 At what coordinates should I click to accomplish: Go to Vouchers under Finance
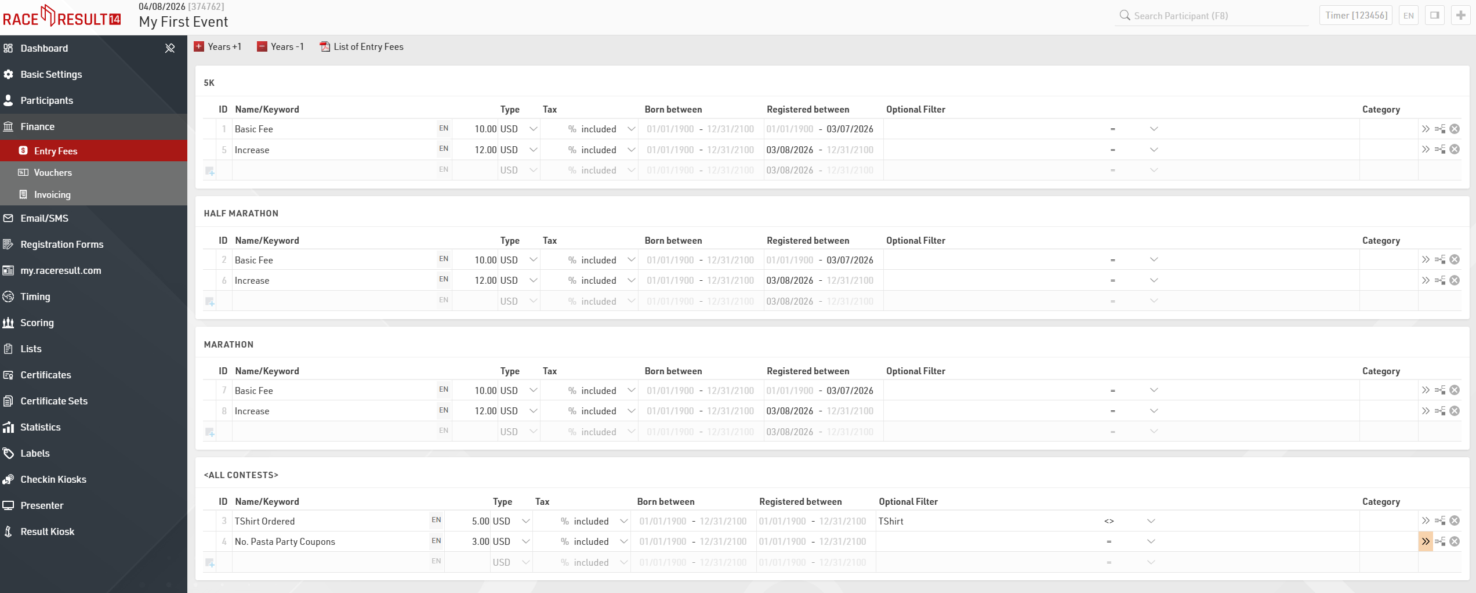pyautogui.click(x=53, y=172)
